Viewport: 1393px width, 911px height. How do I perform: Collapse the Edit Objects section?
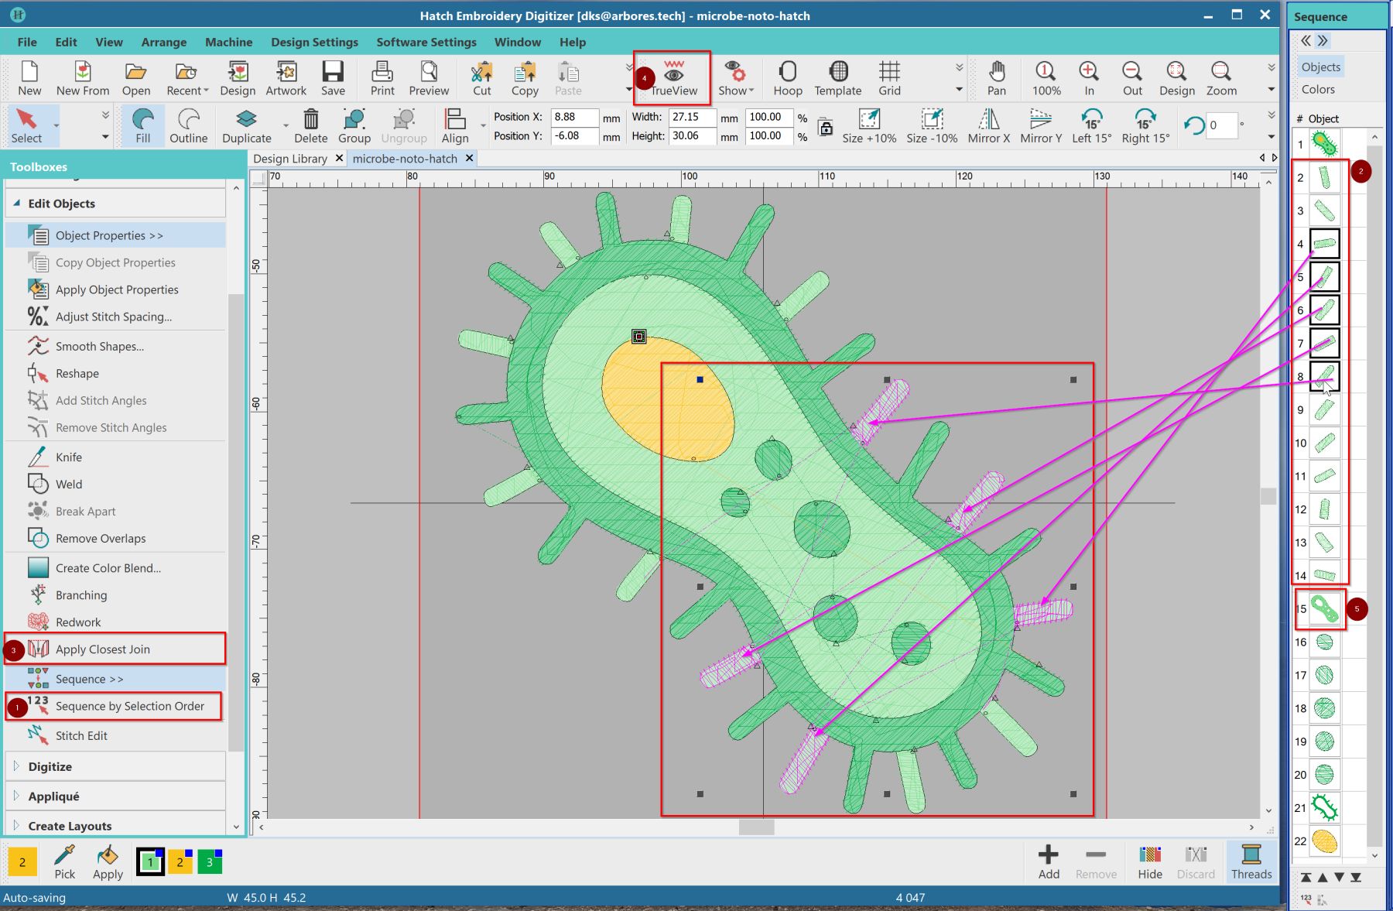click(x=16, y=203)
